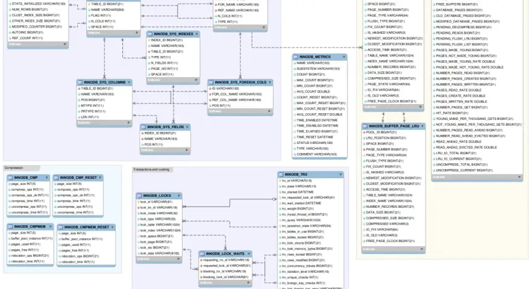Collapse INNODB_CMPMEM using its header arrow
Screen dimensions: 531x289
point(51,227)
